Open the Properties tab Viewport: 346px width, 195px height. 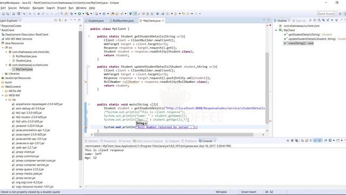pos(108,141)
